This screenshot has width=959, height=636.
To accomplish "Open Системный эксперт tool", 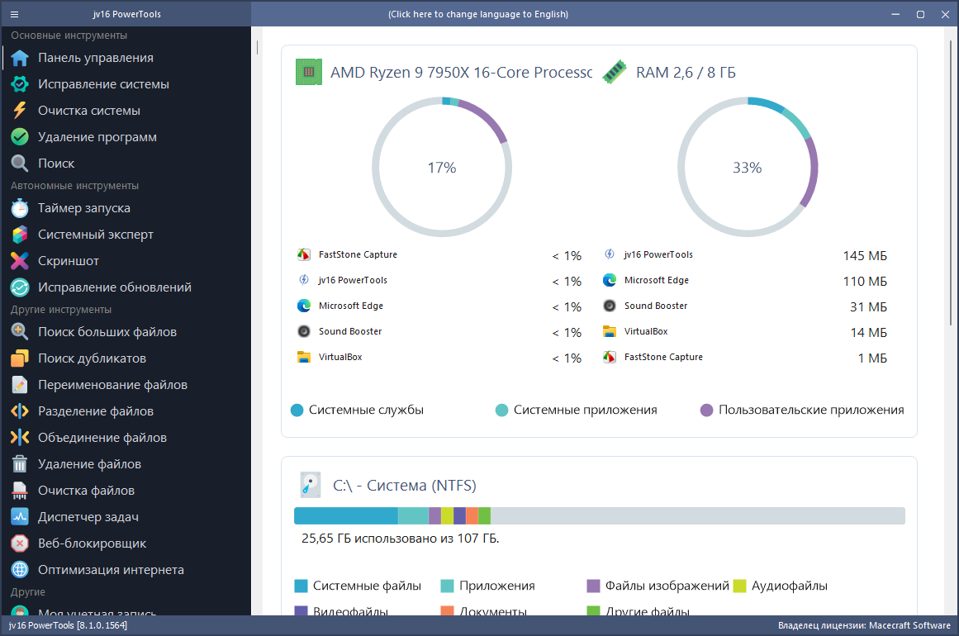I will click(95, 235).
